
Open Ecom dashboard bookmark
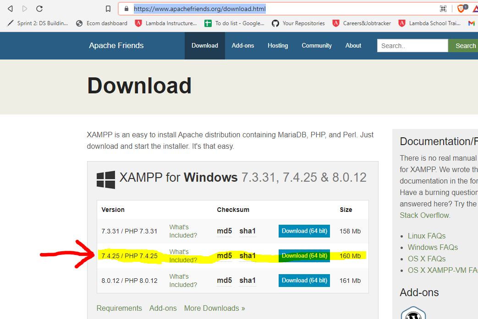tap(102, 23)
